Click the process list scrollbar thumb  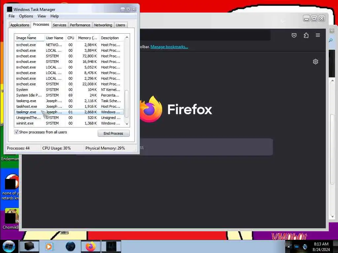pyautogui.click(x=127, y=103)
